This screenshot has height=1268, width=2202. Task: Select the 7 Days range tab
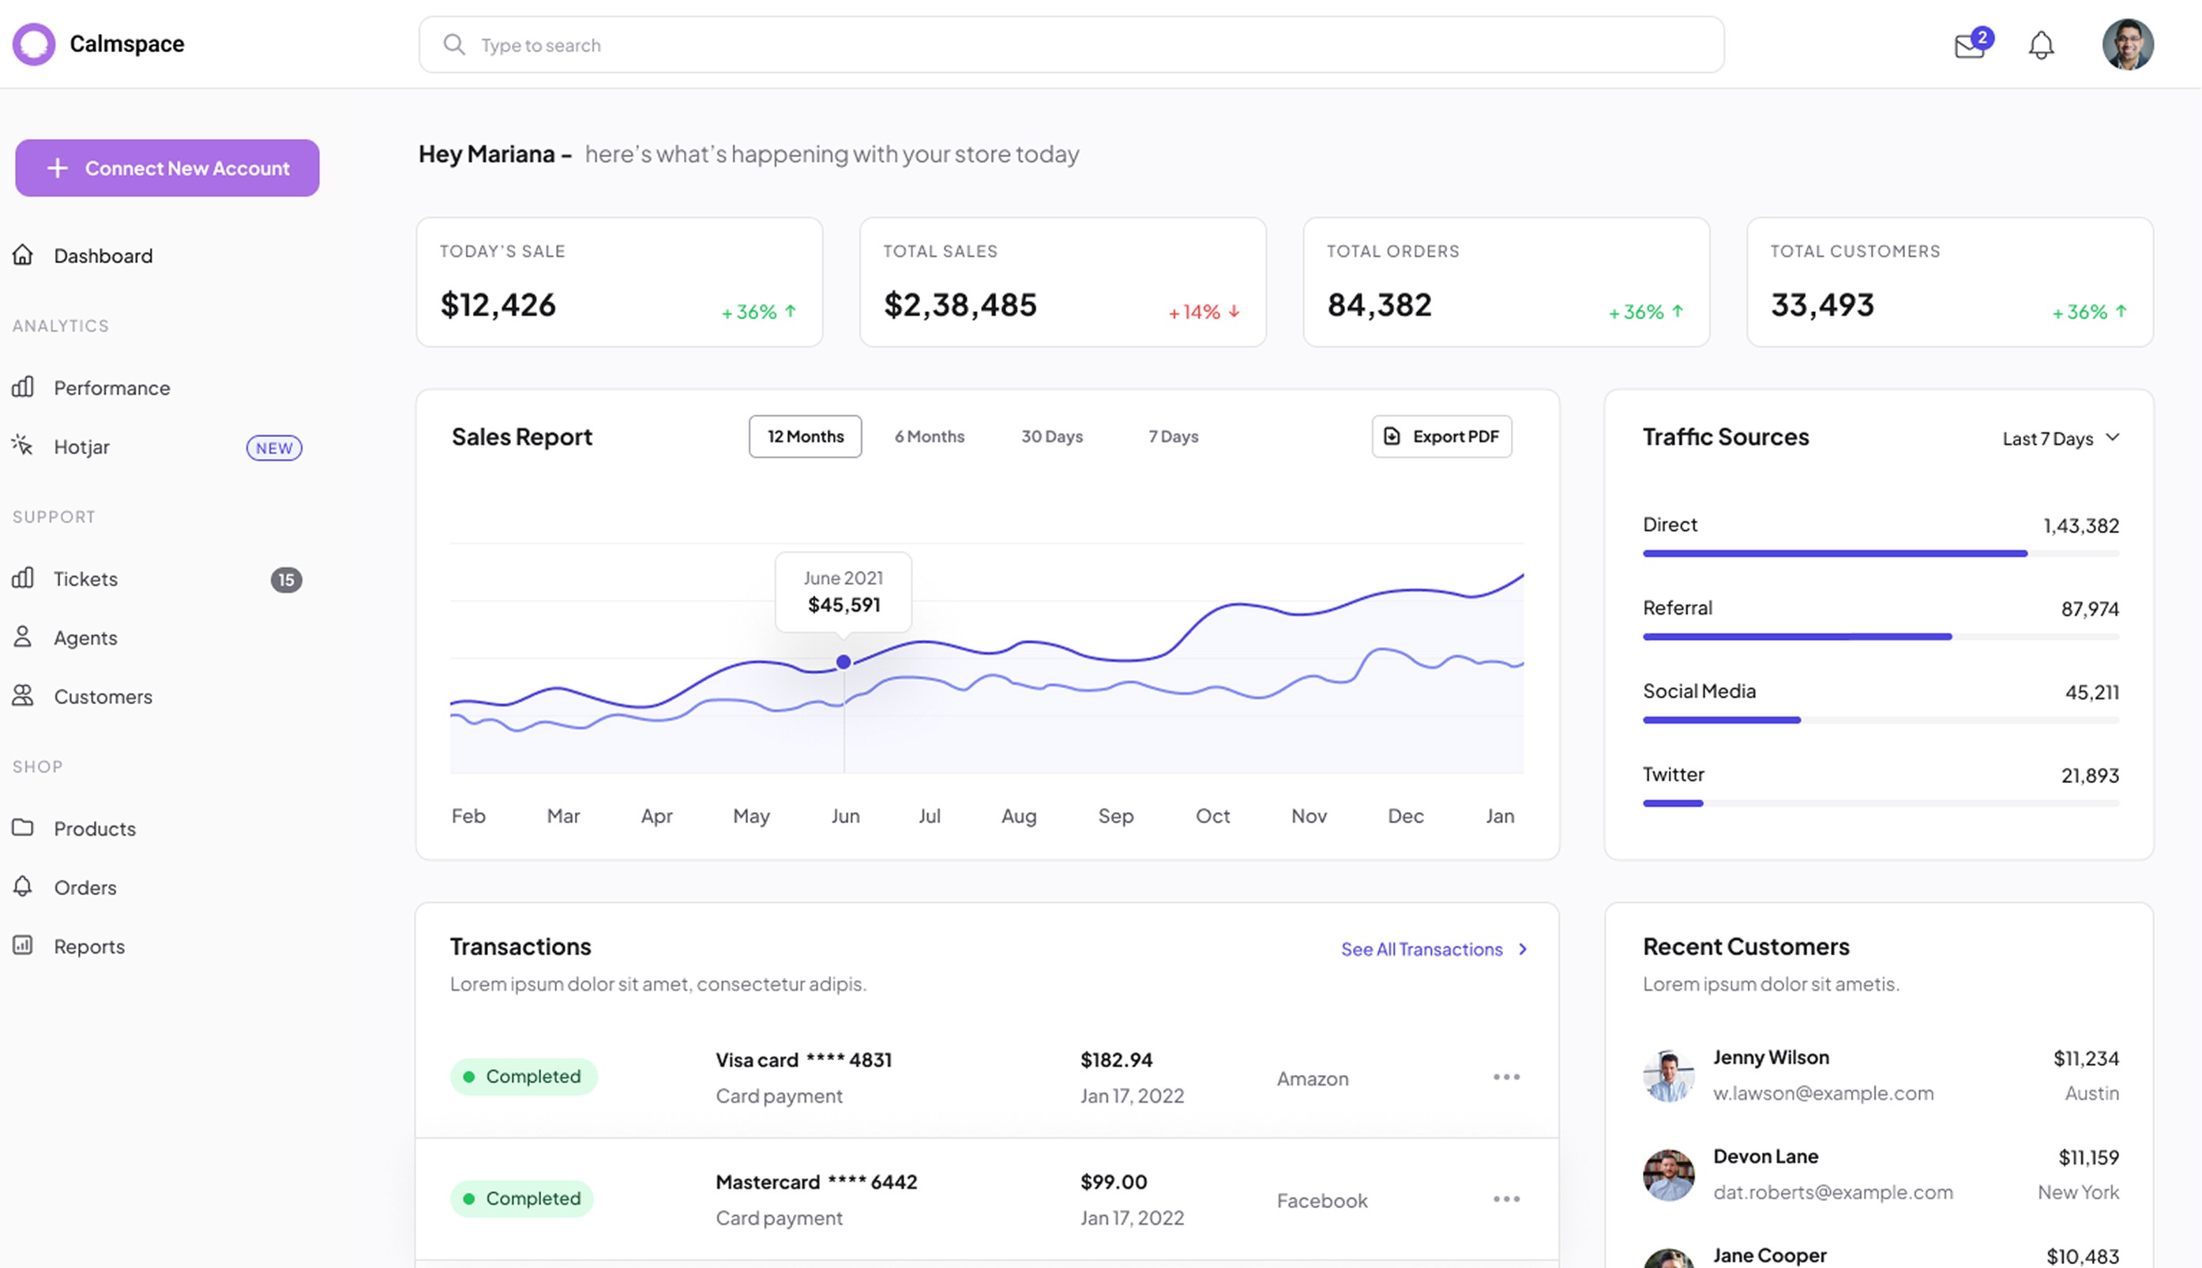(x=1172, y=436)
